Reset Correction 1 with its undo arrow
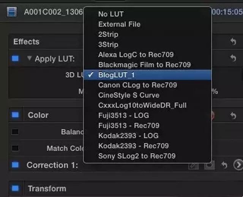243x197 pixels. 224,165
